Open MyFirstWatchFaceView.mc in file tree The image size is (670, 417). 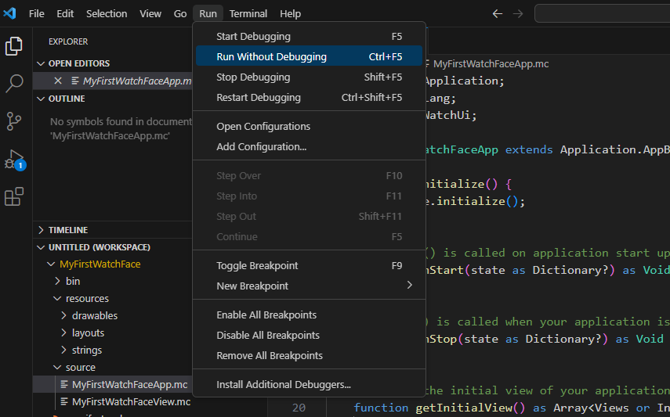point(131,401)
